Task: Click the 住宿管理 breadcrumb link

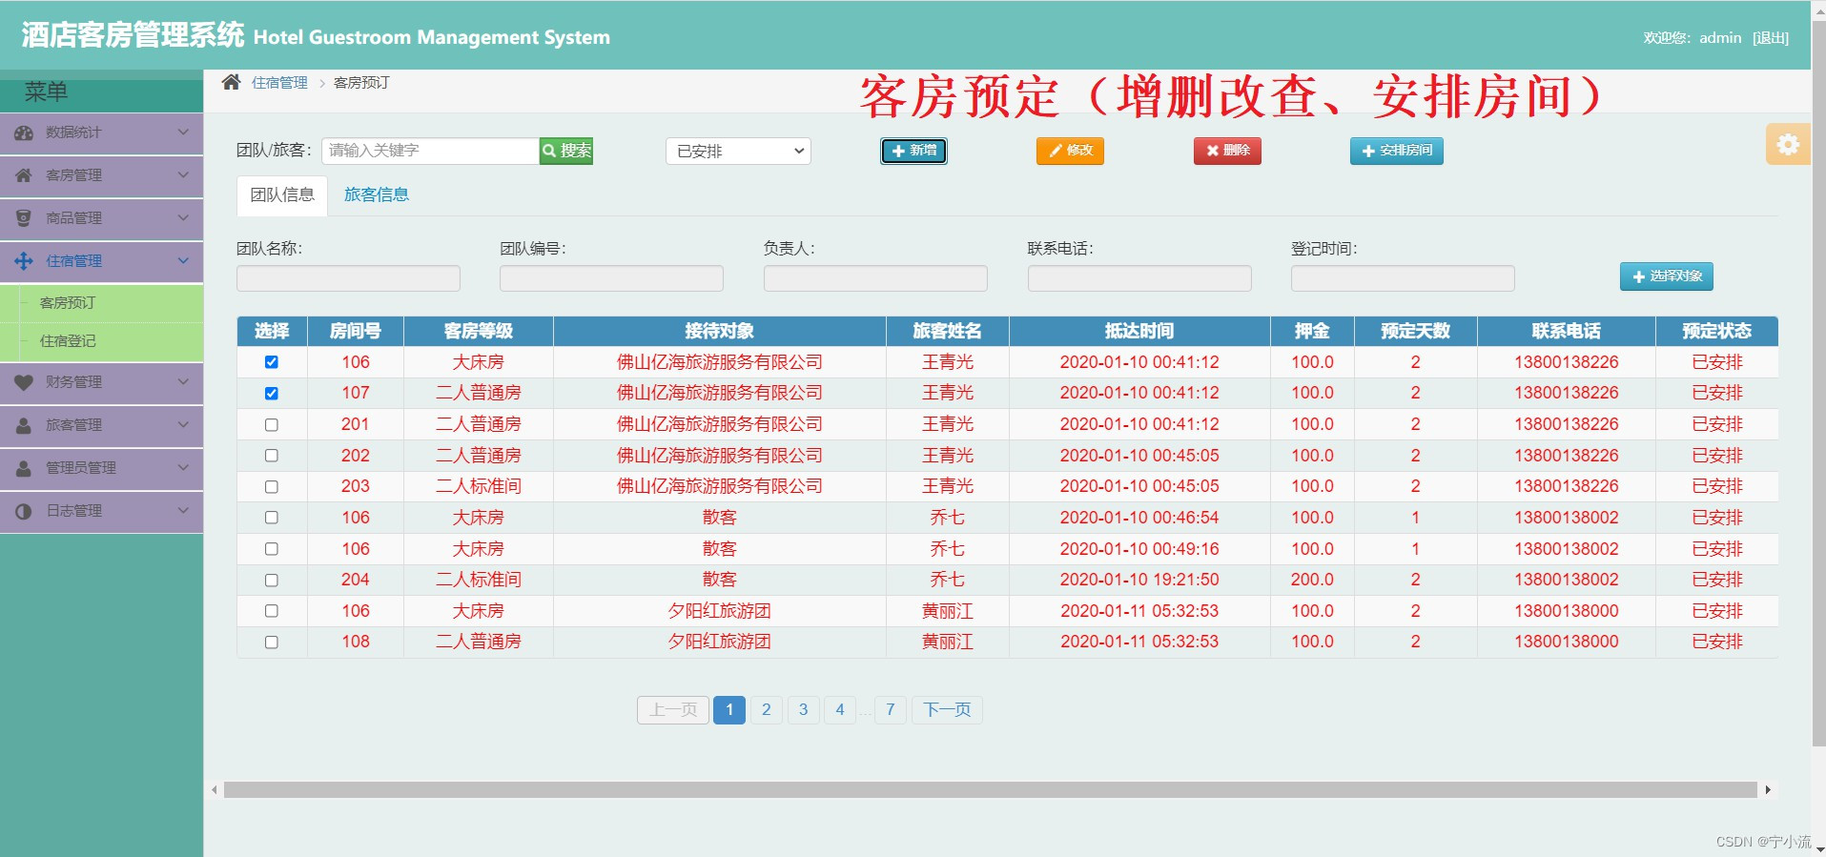Action: tap(279, 83)
